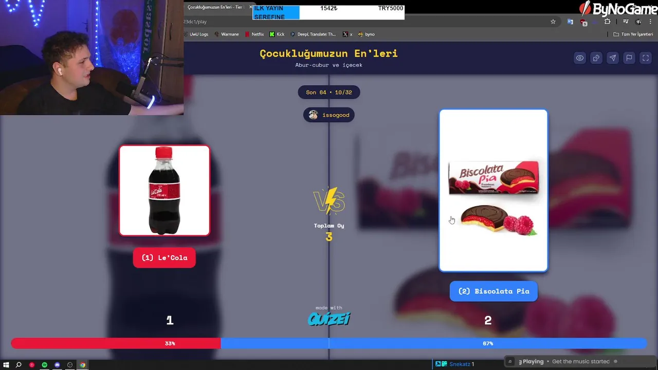Open the Chrome three-dot menu
This screenshot has height=370, width=658.
(651, 22)
